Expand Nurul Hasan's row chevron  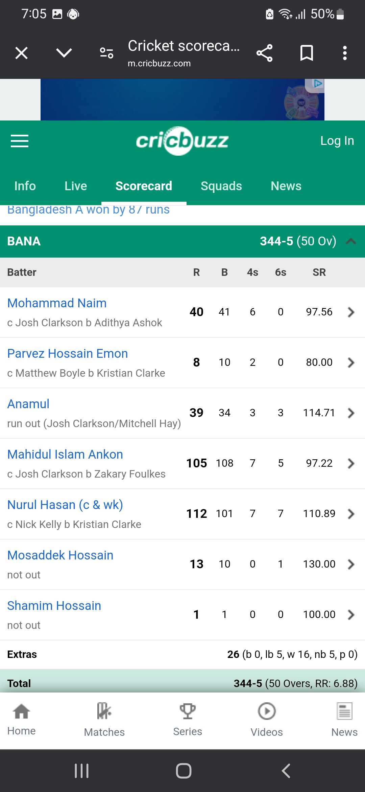tap(351, 514)
